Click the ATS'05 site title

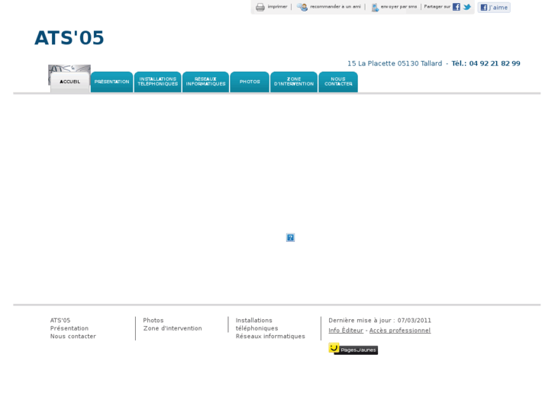[x=69, y=38]
